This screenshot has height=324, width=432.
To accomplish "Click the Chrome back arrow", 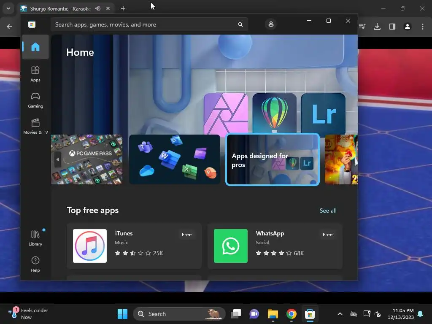I will tap(9, 27).
